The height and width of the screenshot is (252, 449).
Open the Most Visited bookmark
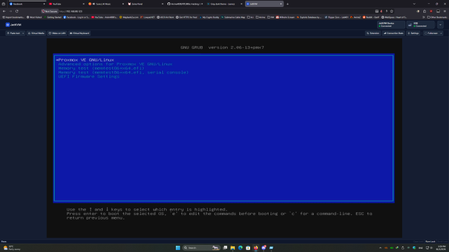(x=35, y=17)
